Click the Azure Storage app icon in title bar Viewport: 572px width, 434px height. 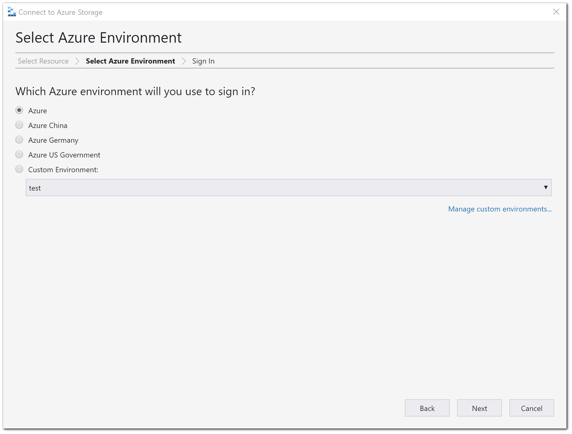12,12
